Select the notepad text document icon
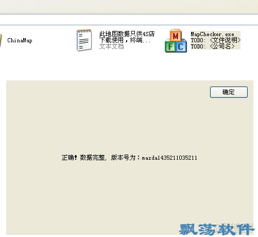The height and width of the screenshot is (237, 258). coord(84,40)
